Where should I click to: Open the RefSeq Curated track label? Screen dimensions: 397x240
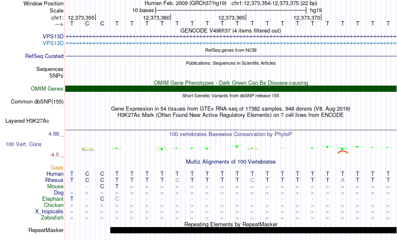tap(44, 56)
